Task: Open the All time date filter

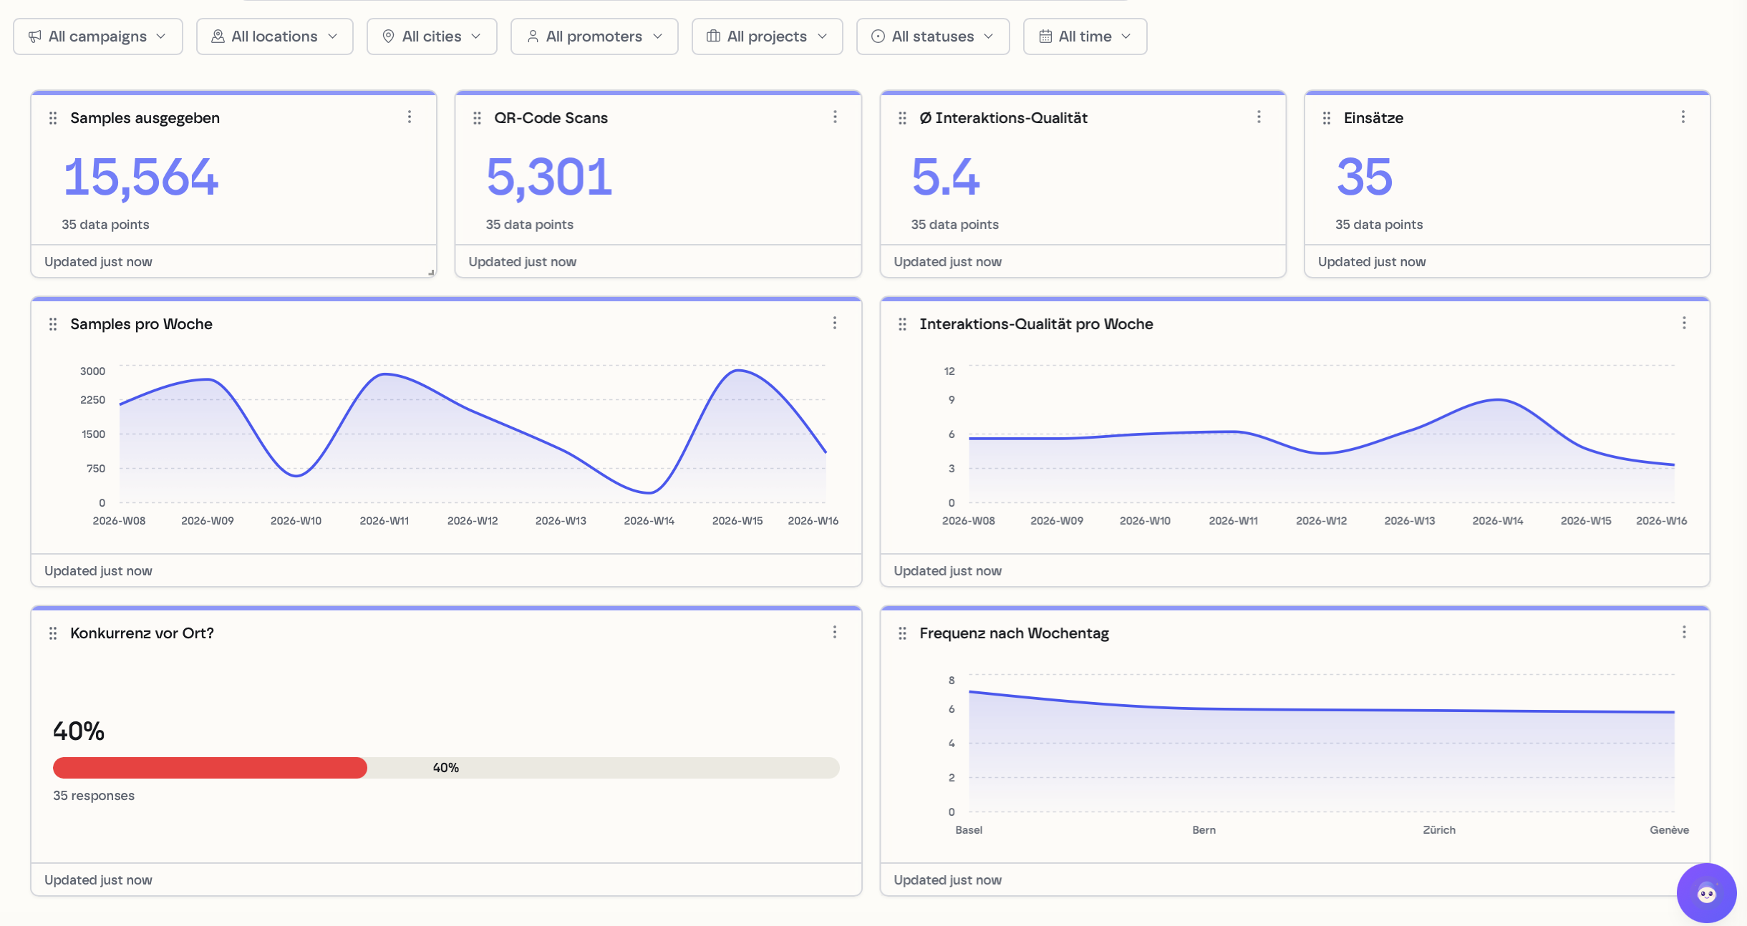Action: click(x=1085, y=36)
